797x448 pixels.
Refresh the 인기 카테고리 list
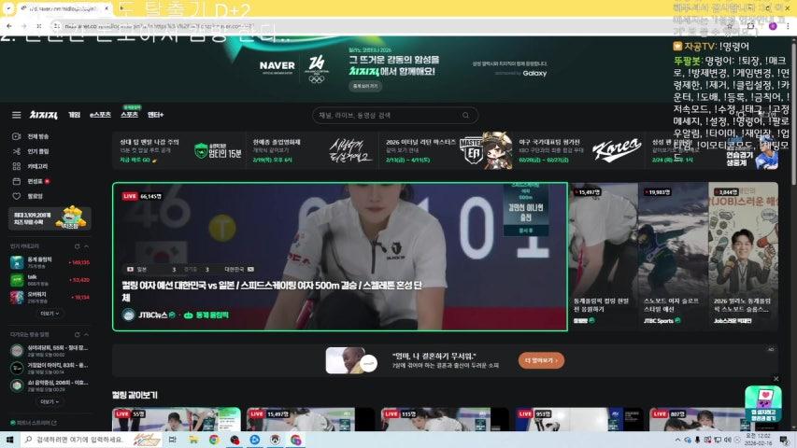click(x=78, y=246)
